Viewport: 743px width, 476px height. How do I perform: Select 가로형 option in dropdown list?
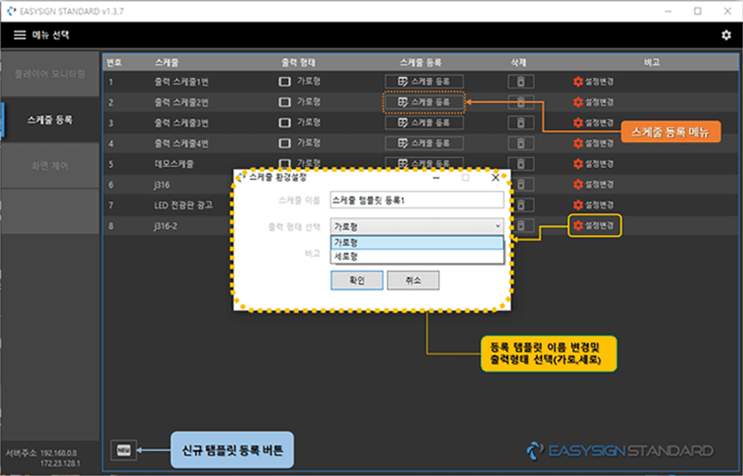pos(416,242)
